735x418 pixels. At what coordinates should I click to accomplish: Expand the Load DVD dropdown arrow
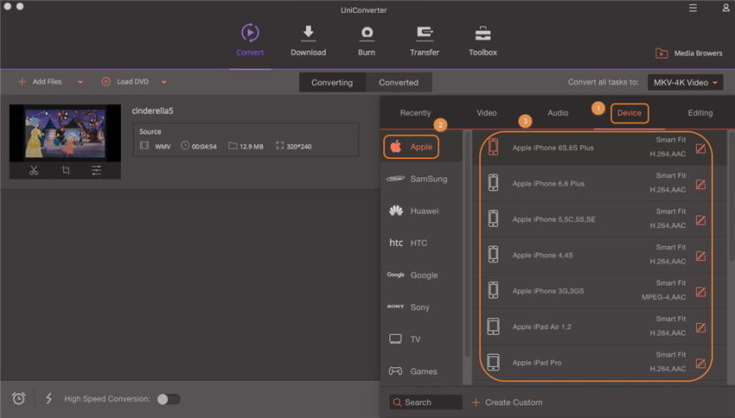point(163,82)
